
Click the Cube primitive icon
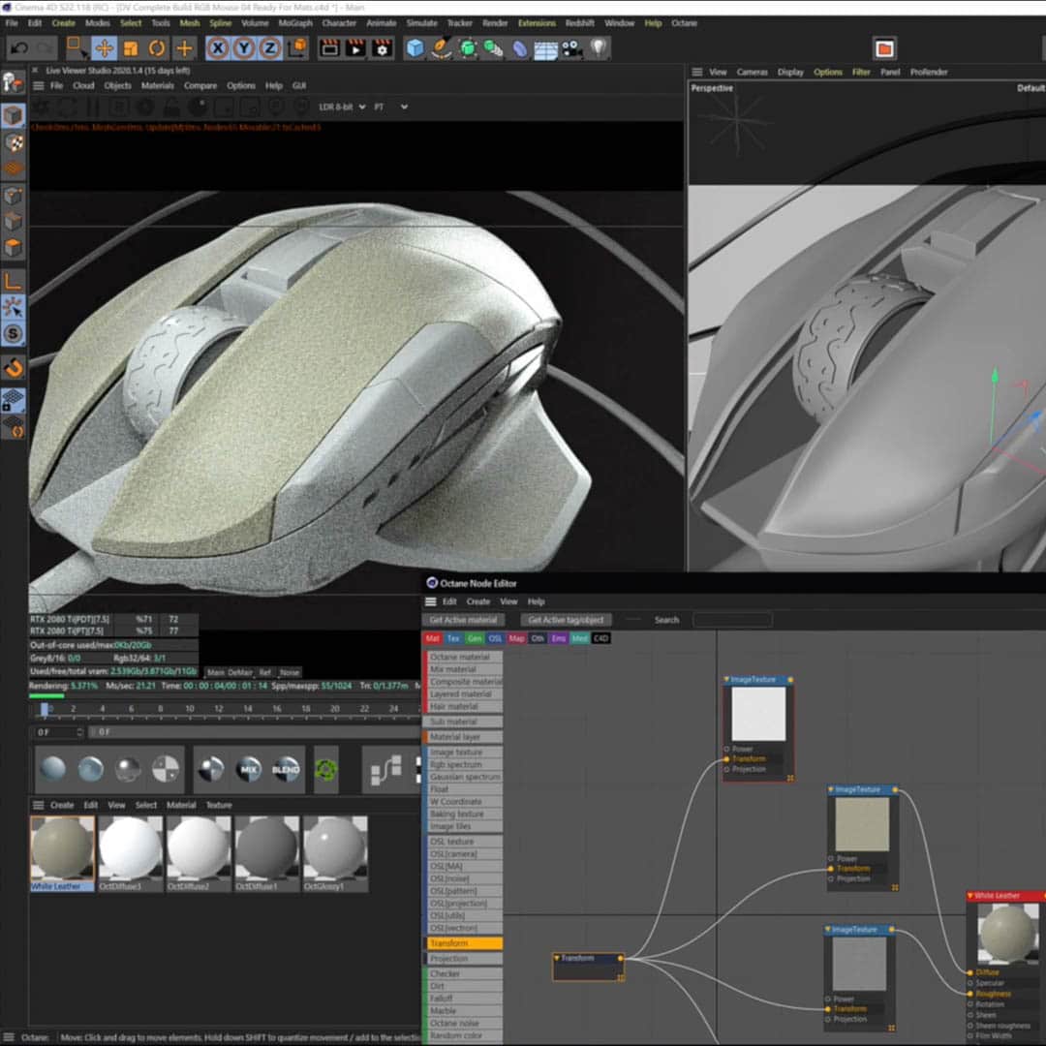[x=415, y=47]
